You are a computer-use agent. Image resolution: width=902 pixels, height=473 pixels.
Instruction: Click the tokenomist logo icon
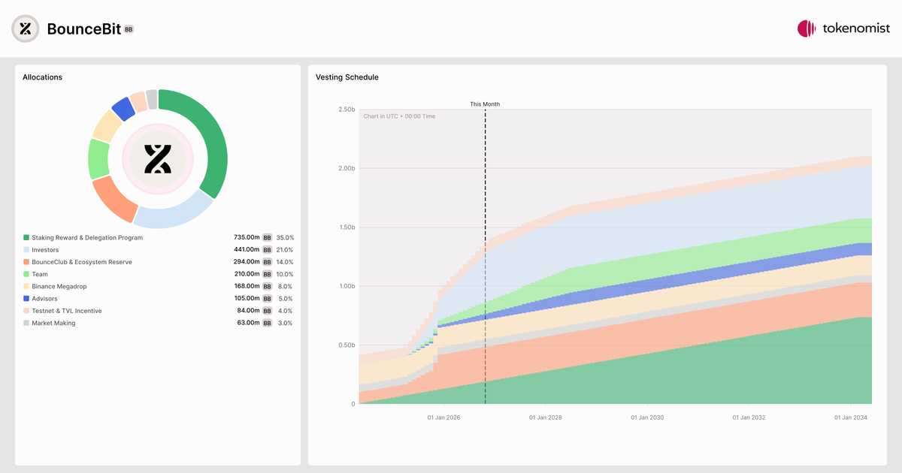tap(807, 29)
